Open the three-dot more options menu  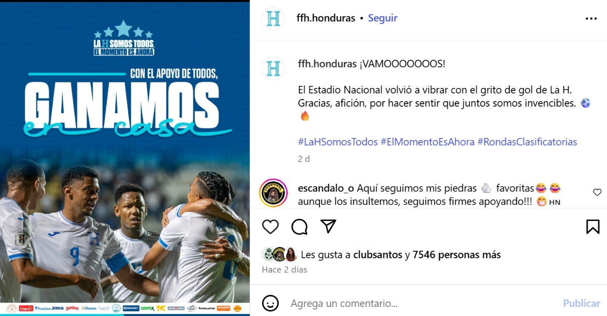coord(591,19)
